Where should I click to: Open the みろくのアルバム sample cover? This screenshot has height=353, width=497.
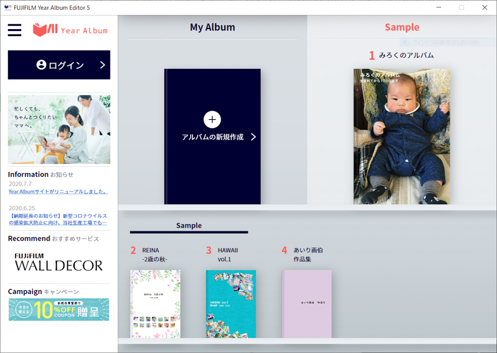pyautogui.click(x=401, y=136)
